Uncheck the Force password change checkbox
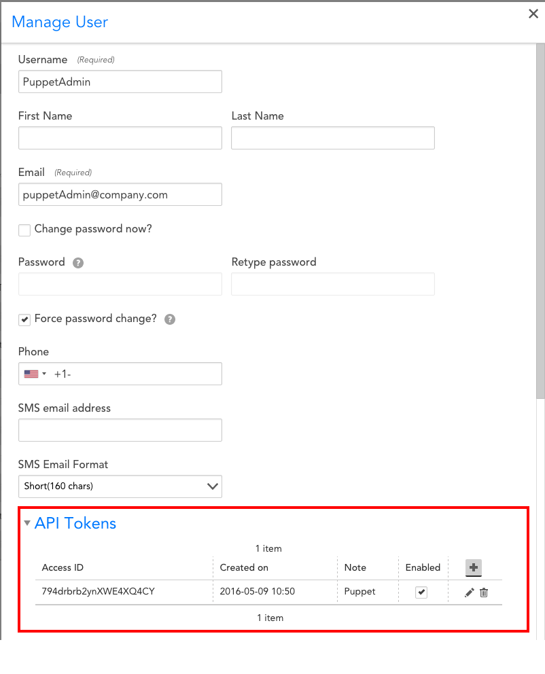The image size is (545, 674). [x=24, y=319]
